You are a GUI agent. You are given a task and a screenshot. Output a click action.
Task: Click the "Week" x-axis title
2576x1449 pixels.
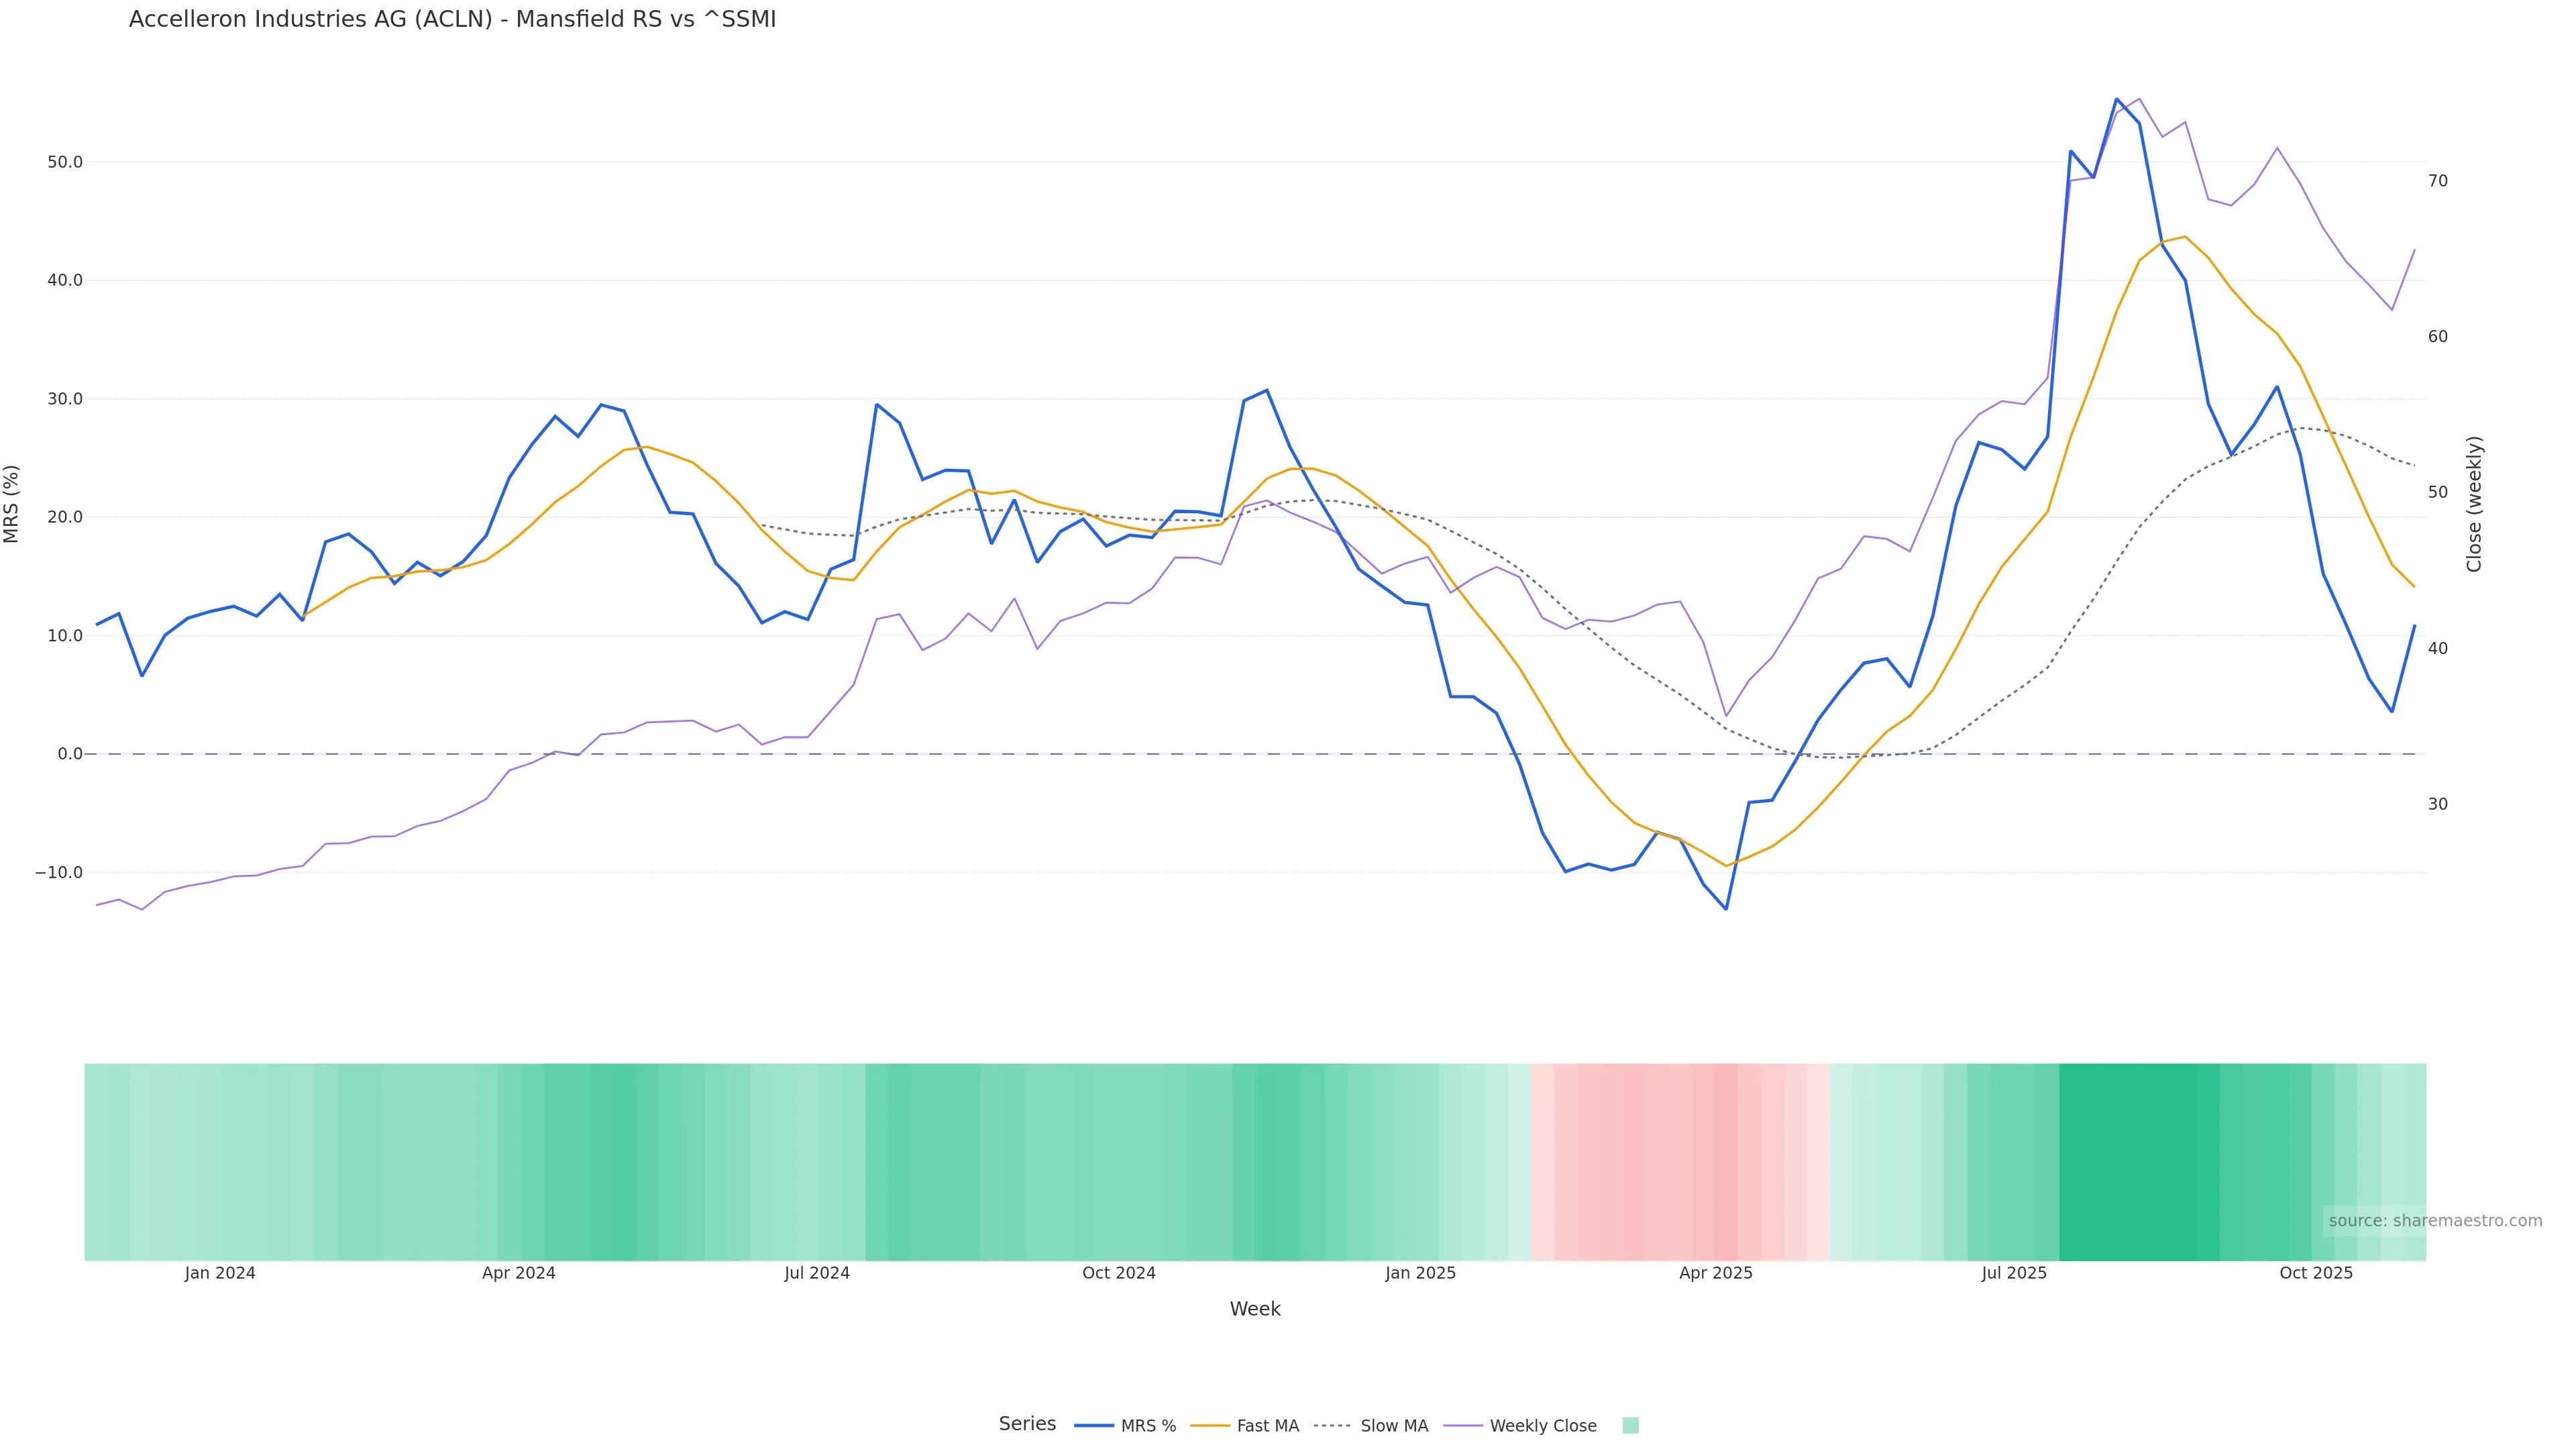tap(1255, 1309)
